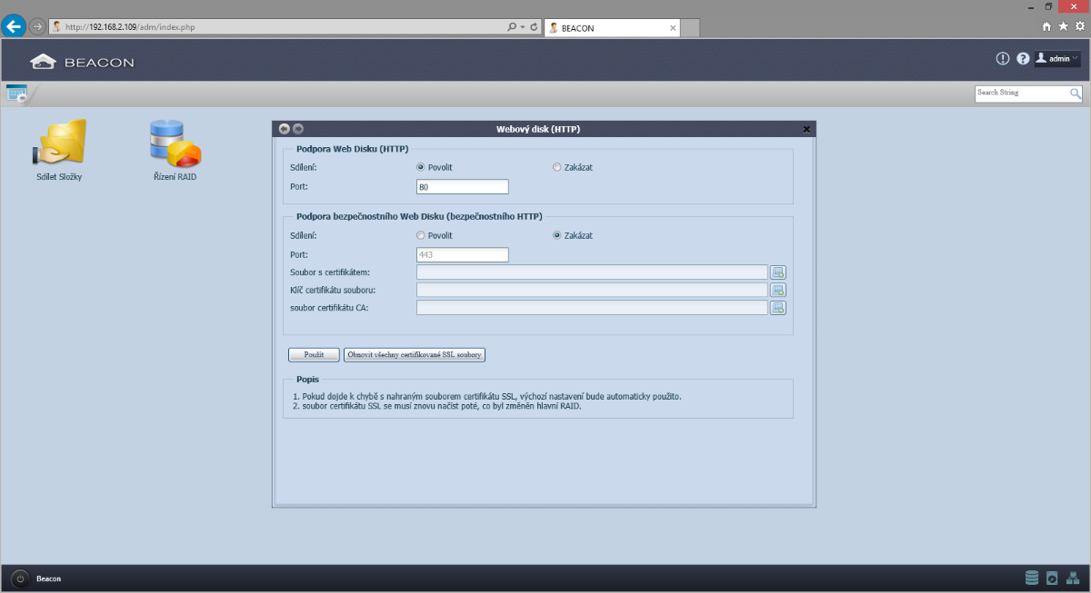Click the HTTP port input field
The image size is (1091, 593).
pos(462,187)
